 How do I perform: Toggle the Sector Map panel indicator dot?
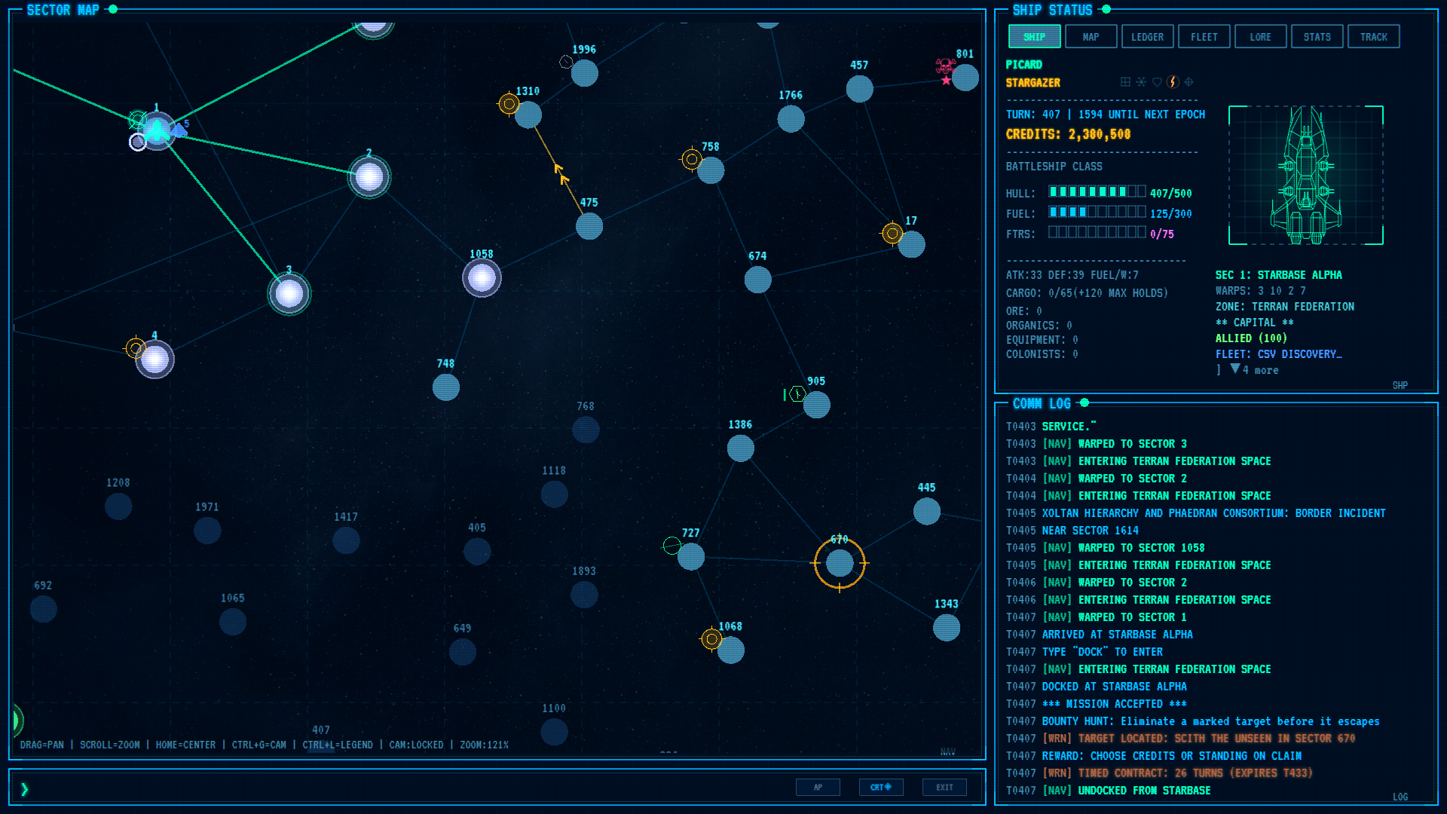(113, 9)
